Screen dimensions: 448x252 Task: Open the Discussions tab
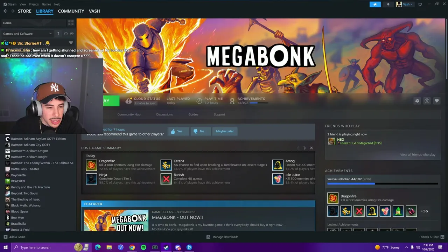(x=164, y=114)
